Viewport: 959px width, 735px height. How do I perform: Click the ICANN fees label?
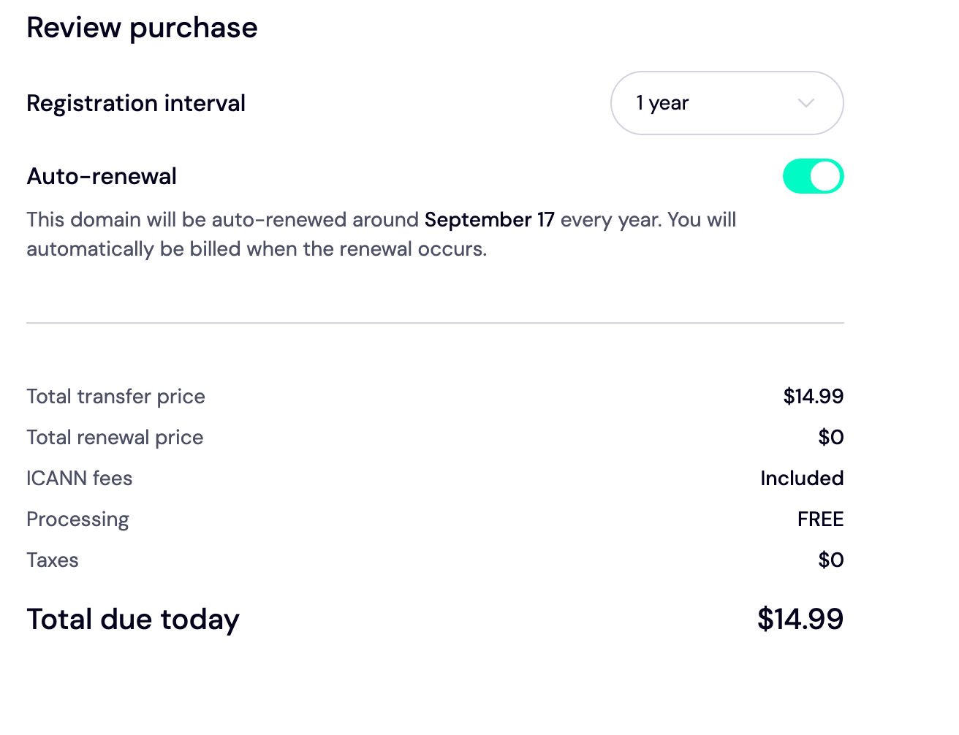tap(79, 479)
